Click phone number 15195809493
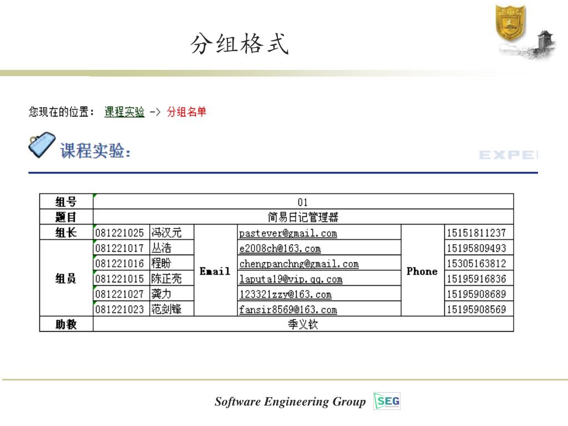This screenshot has width=568, height=426. pos(476,248)
